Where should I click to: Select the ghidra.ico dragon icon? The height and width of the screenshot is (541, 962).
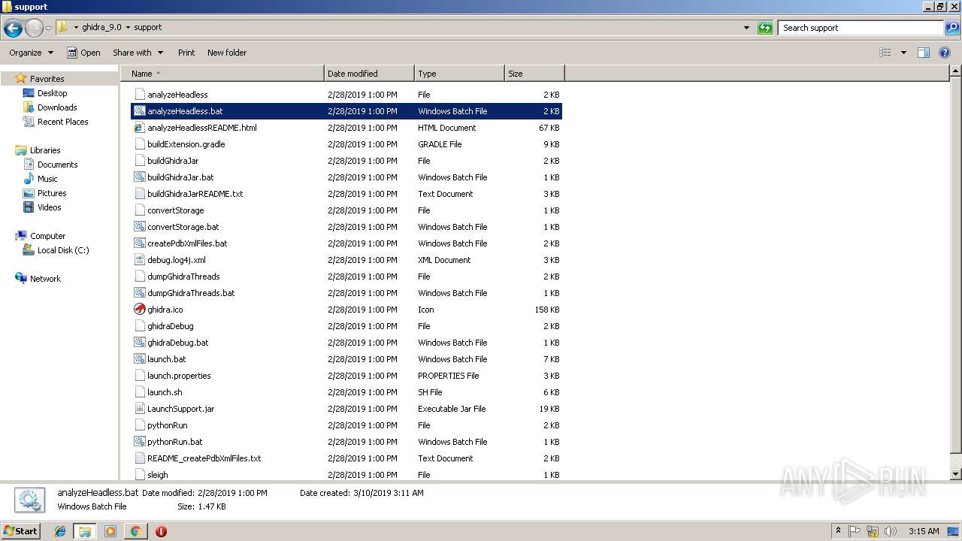pos(139,310)
